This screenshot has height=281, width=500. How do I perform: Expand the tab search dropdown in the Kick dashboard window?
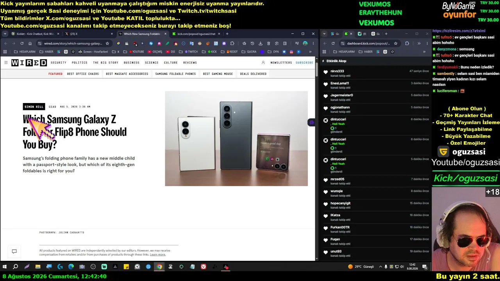pyautogui.click(x=324, y=34)
